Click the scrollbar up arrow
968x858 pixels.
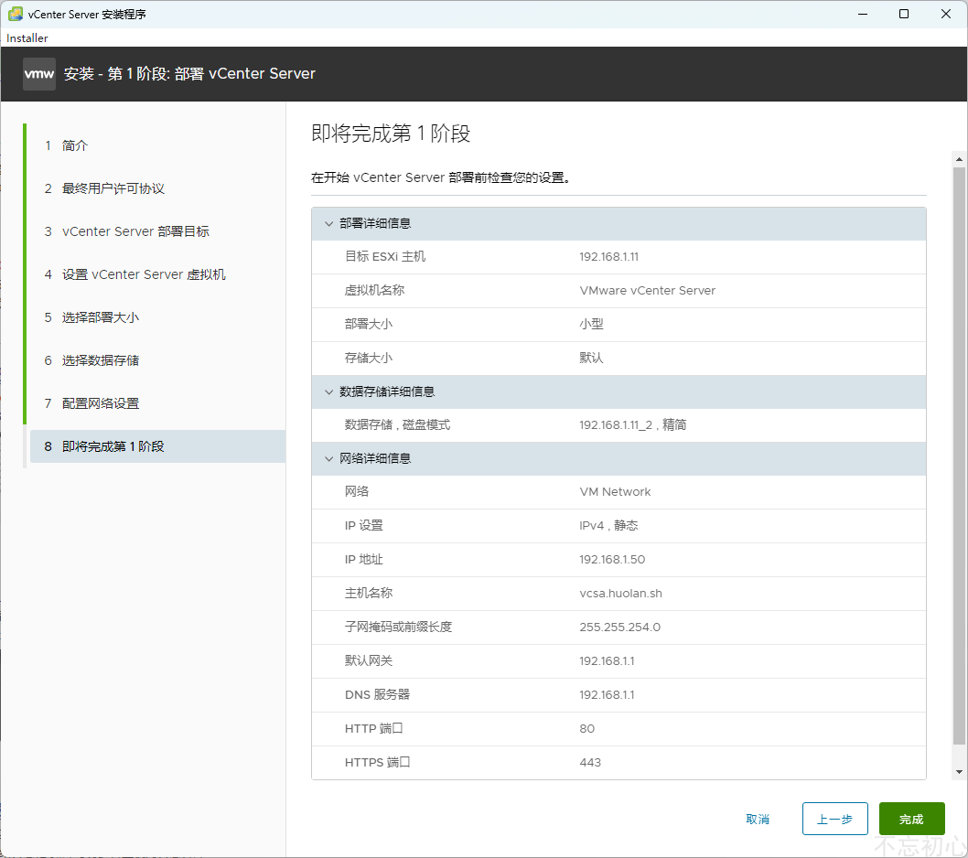coord(959,159)
